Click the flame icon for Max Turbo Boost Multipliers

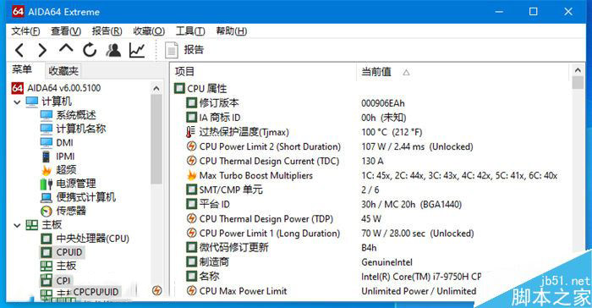[191, 175]
